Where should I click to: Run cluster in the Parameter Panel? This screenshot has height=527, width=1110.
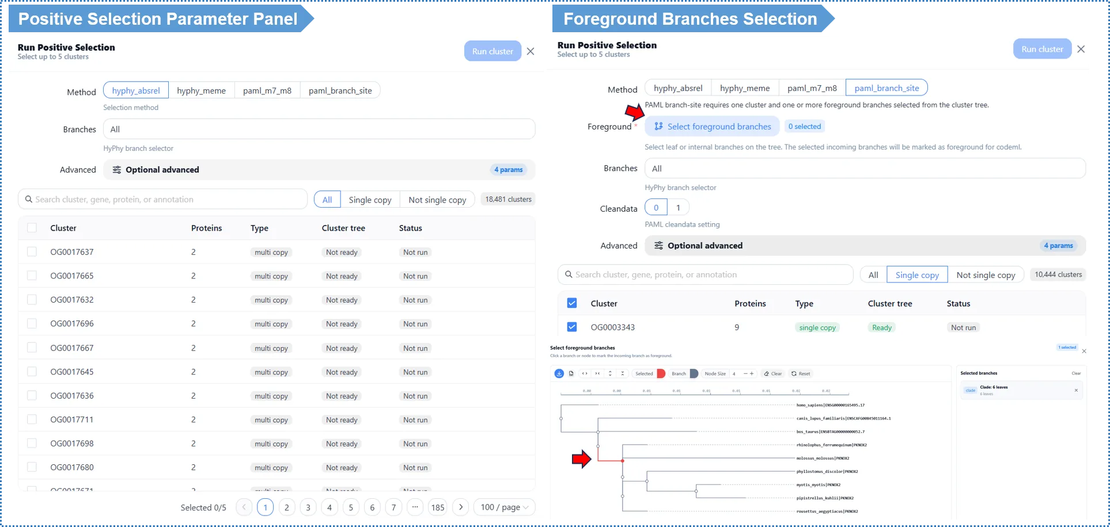(493, 51)
